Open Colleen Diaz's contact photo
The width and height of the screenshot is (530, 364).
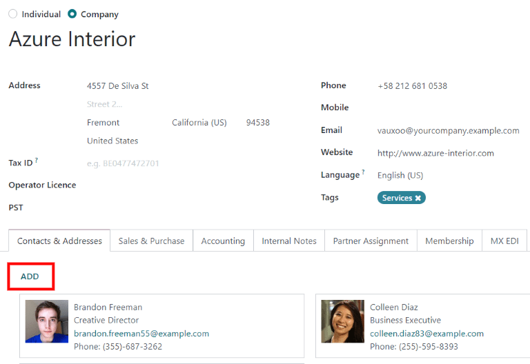pyautogui.click(x=342, y=321)
